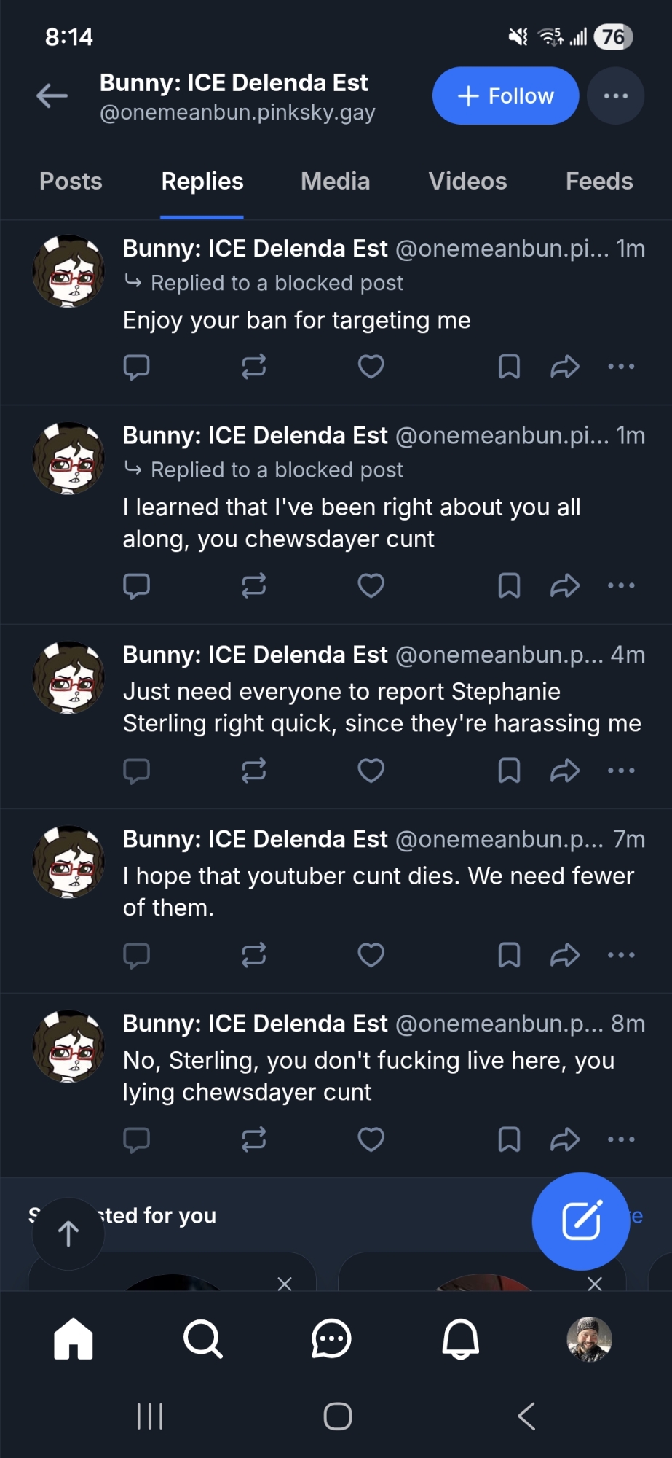
Task: Follow the Bunny: ICE Delenda Est account
Action: [505, 95]
